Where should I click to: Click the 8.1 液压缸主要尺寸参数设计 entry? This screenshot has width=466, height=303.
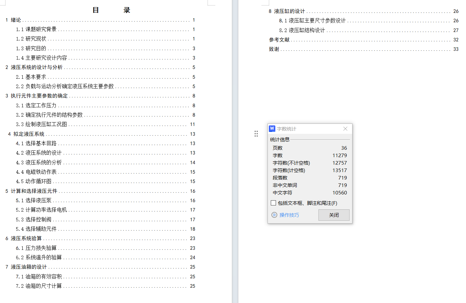coord(369,20)
